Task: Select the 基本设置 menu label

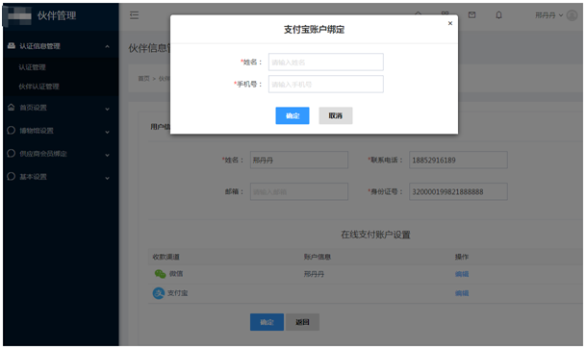Action: pos(34,177)
